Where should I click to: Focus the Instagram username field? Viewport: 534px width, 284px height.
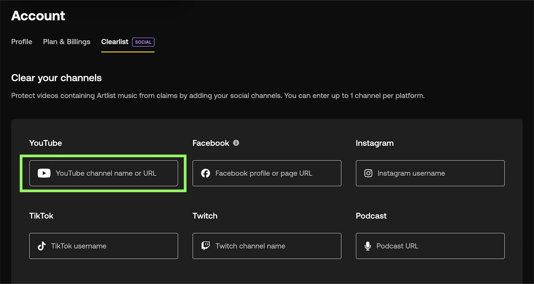(x=430, y=173)
